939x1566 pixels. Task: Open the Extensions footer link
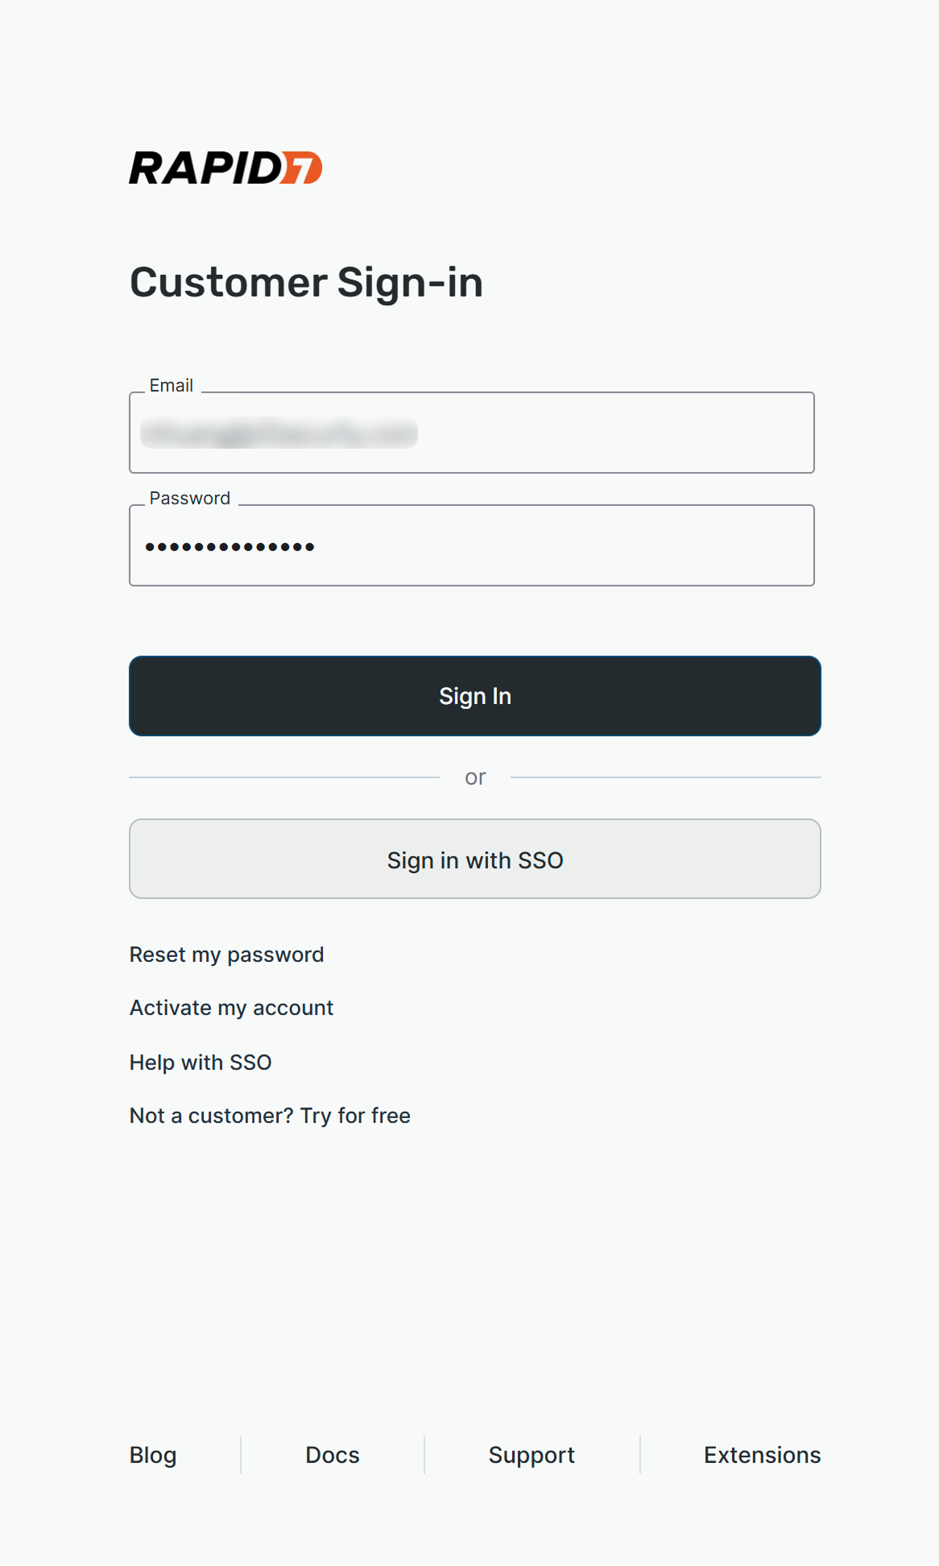pos(762,1455)
